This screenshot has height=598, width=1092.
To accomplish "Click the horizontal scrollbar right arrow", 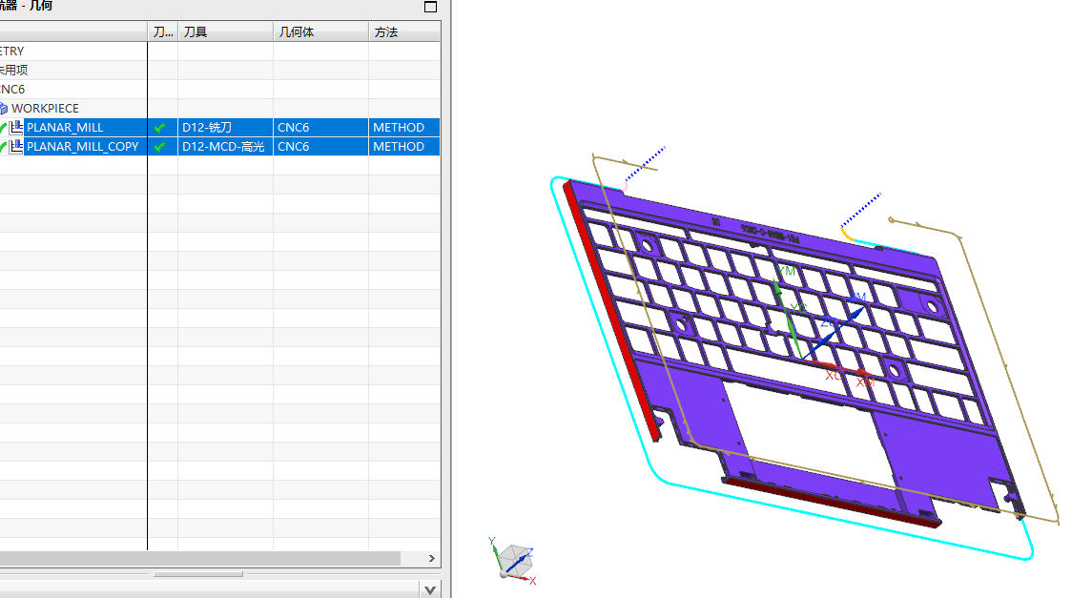I will [432, 558].
